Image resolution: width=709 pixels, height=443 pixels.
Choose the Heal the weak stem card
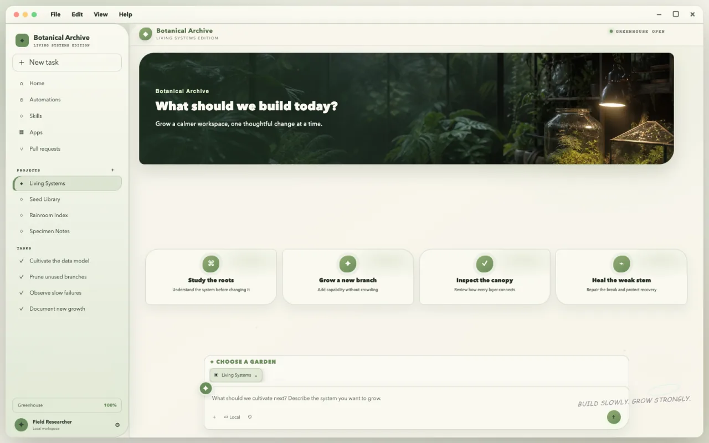click(621, 277)
